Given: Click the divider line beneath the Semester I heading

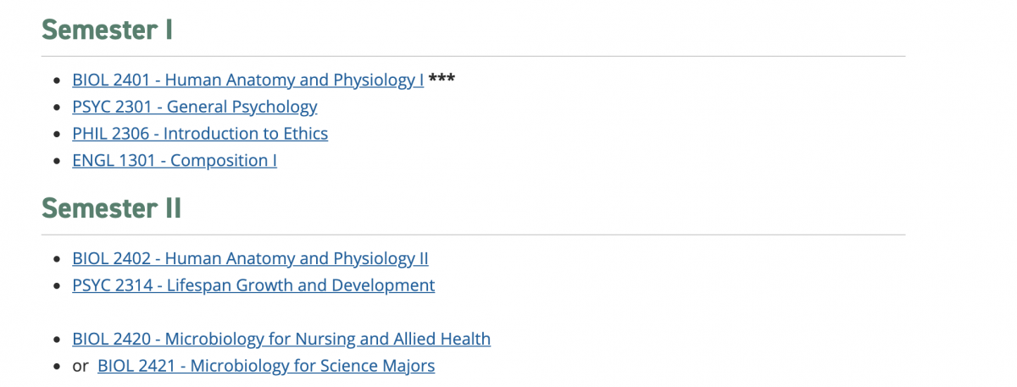Looking at the screenshot, I should tap(473, 56).
